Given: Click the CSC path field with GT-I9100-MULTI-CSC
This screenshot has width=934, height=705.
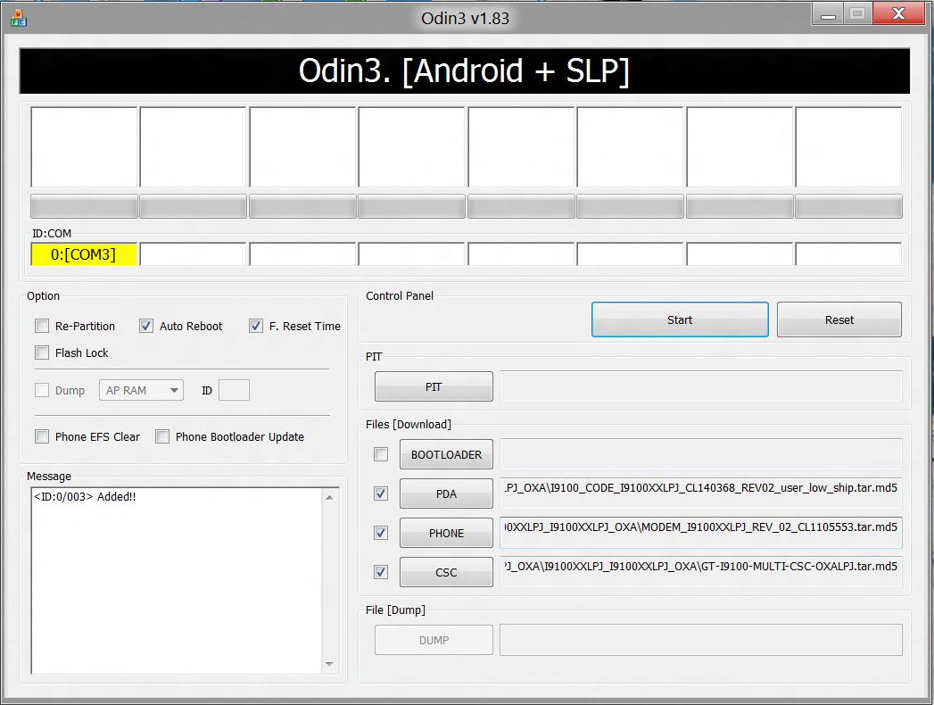Looking at the screenshot, I should tap(701, 571).
